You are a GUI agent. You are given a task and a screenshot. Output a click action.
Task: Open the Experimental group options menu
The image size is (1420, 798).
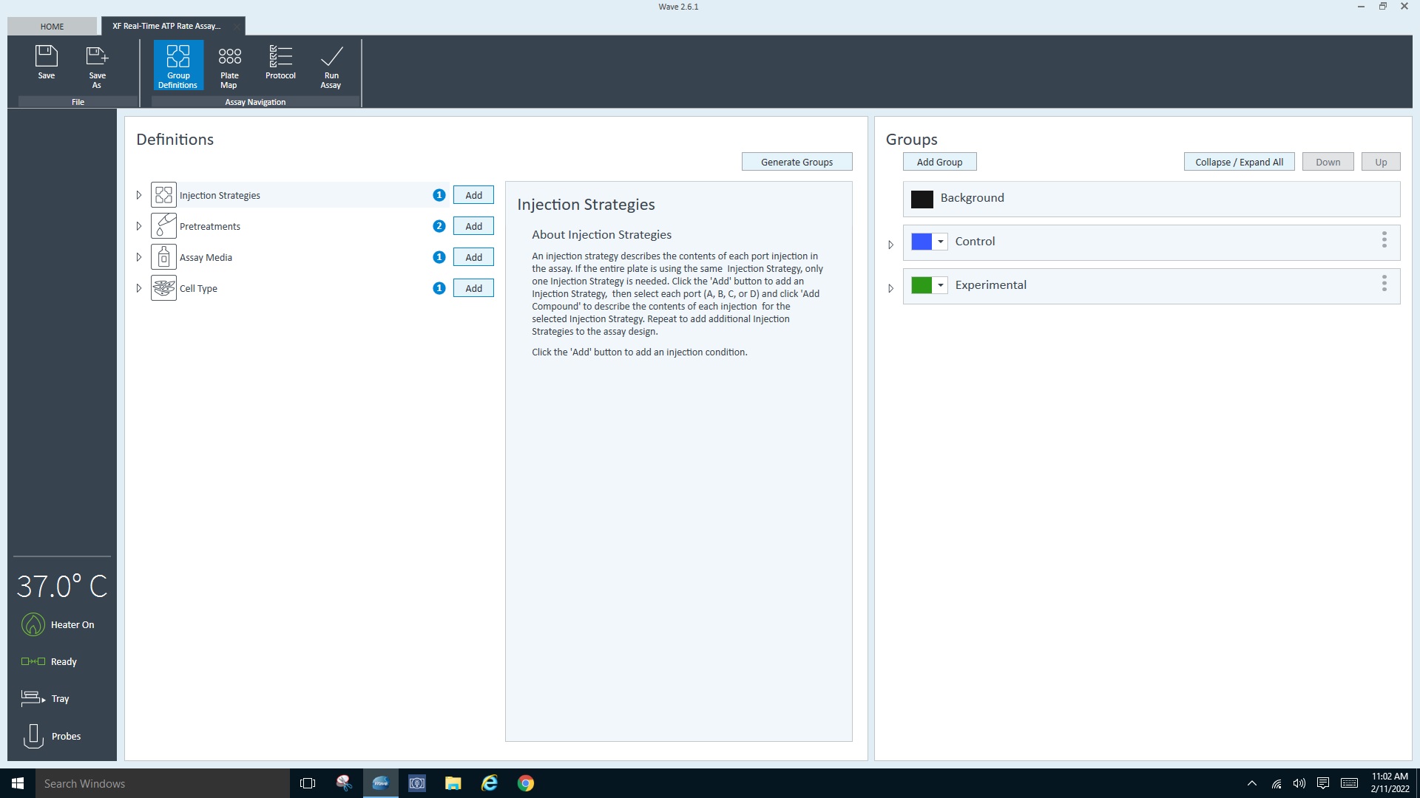1384,284
